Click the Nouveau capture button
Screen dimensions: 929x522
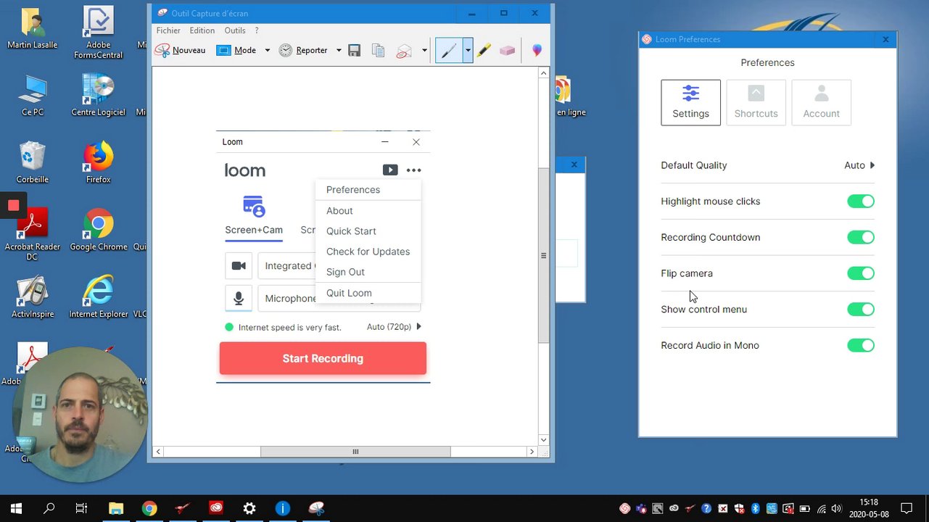point(180,50)
